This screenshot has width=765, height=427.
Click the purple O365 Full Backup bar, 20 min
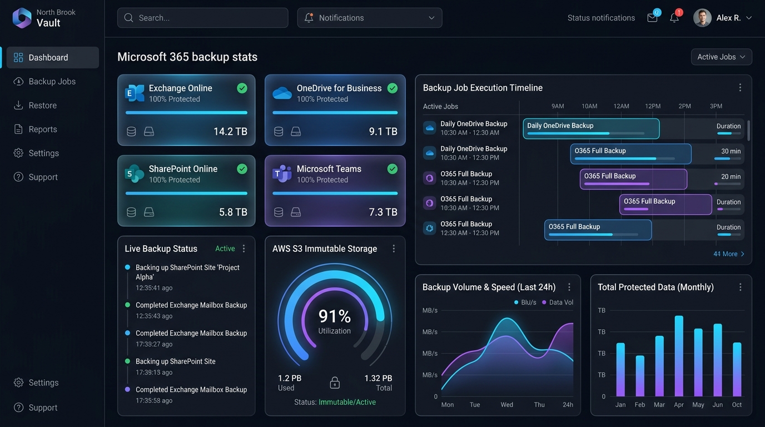633,179
